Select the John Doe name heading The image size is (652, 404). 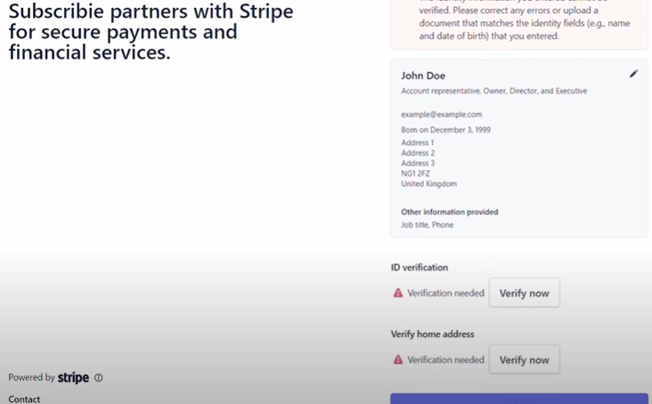[x=423, y=76]
